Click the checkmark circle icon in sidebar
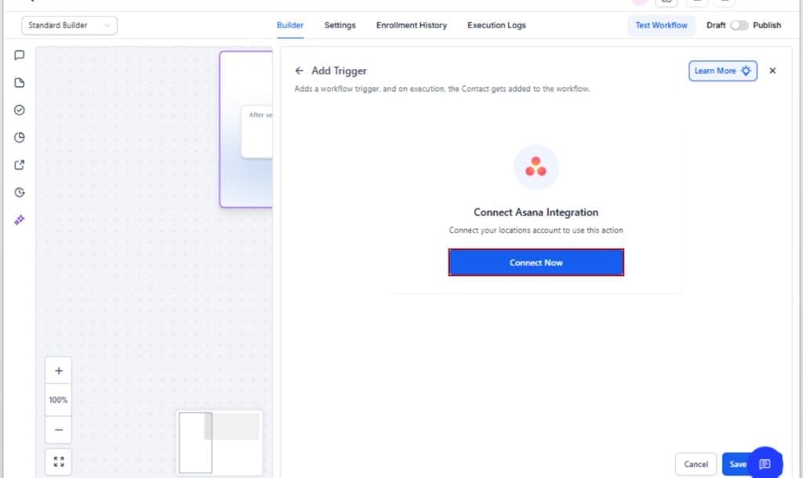This screenshot has width=803, height=478. 19,110
